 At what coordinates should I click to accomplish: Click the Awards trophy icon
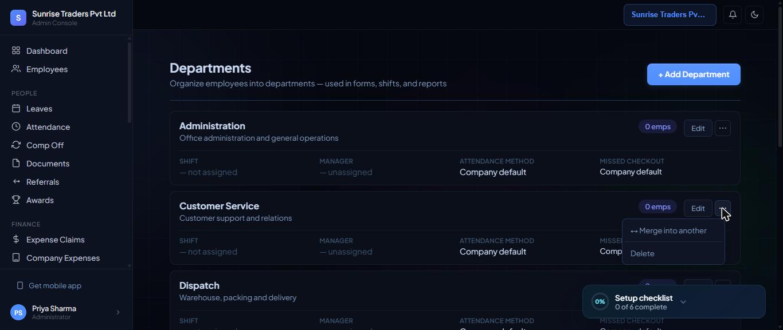click(x=16, y=200)
